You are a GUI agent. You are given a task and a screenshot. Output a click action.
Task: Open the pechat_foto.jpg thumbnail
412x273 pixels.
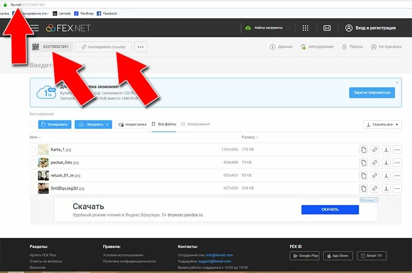[43, 162]
